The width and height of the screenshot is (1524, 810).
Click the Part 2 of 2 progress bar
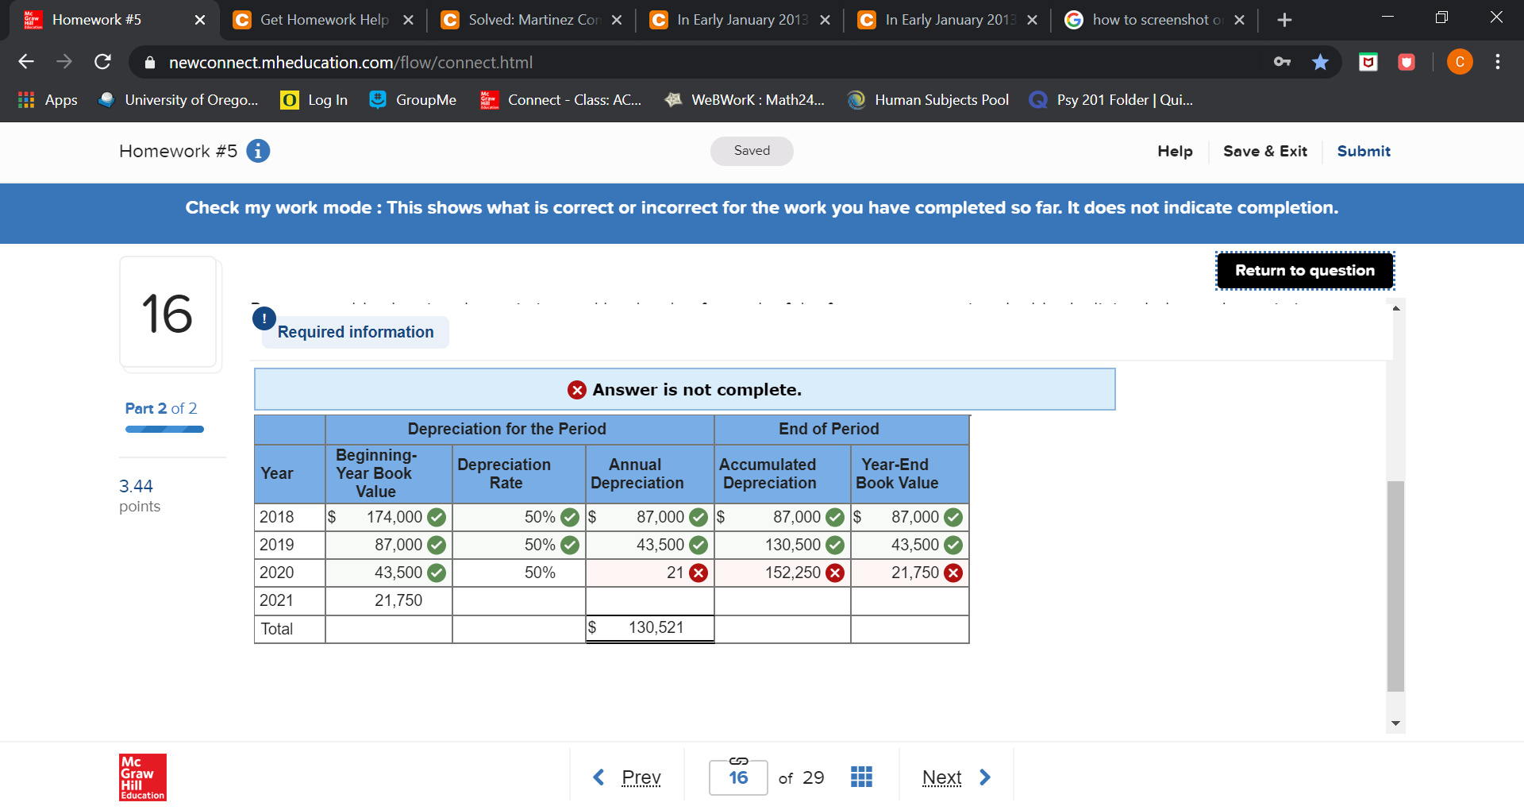164,430
